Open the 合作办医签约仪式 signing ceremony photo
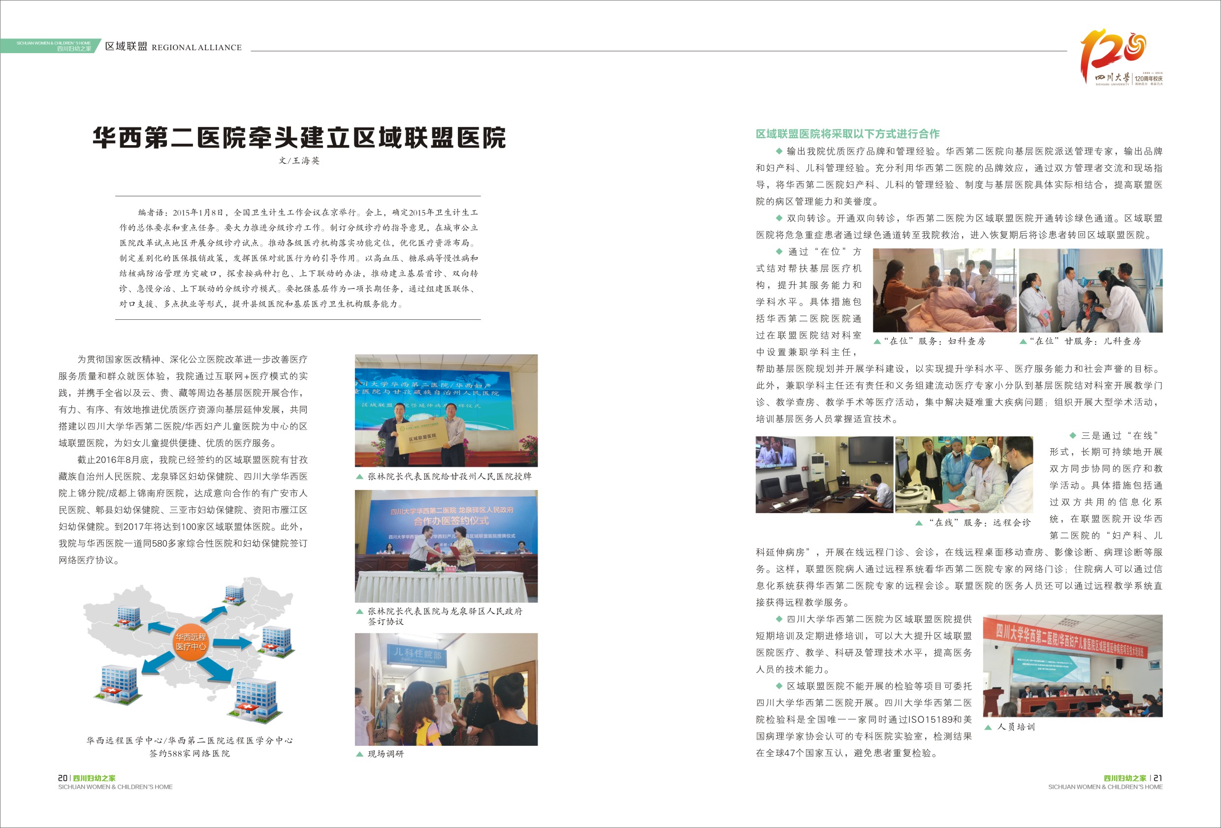The image size is (1221, 828). point(446,546)
